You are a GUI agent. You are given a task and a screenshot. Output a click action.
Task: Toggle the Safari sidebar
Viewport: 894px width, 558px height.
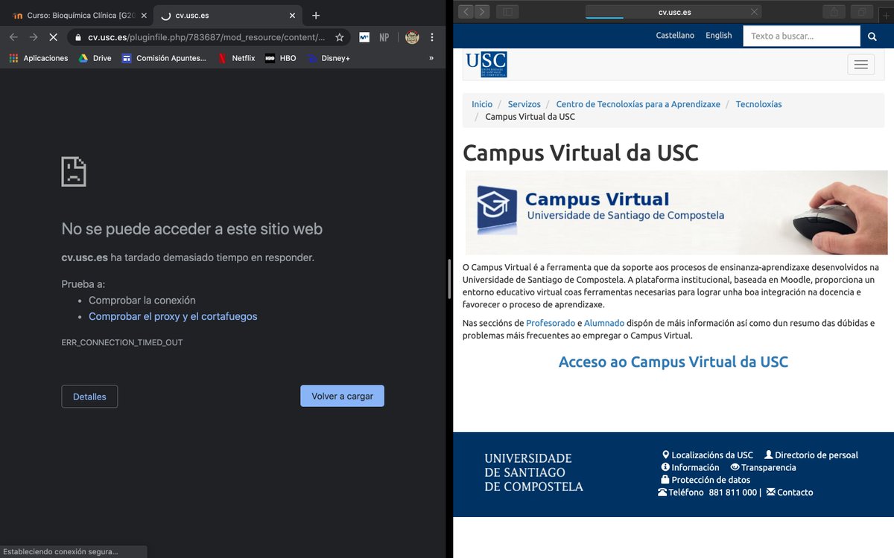(507, 11)
